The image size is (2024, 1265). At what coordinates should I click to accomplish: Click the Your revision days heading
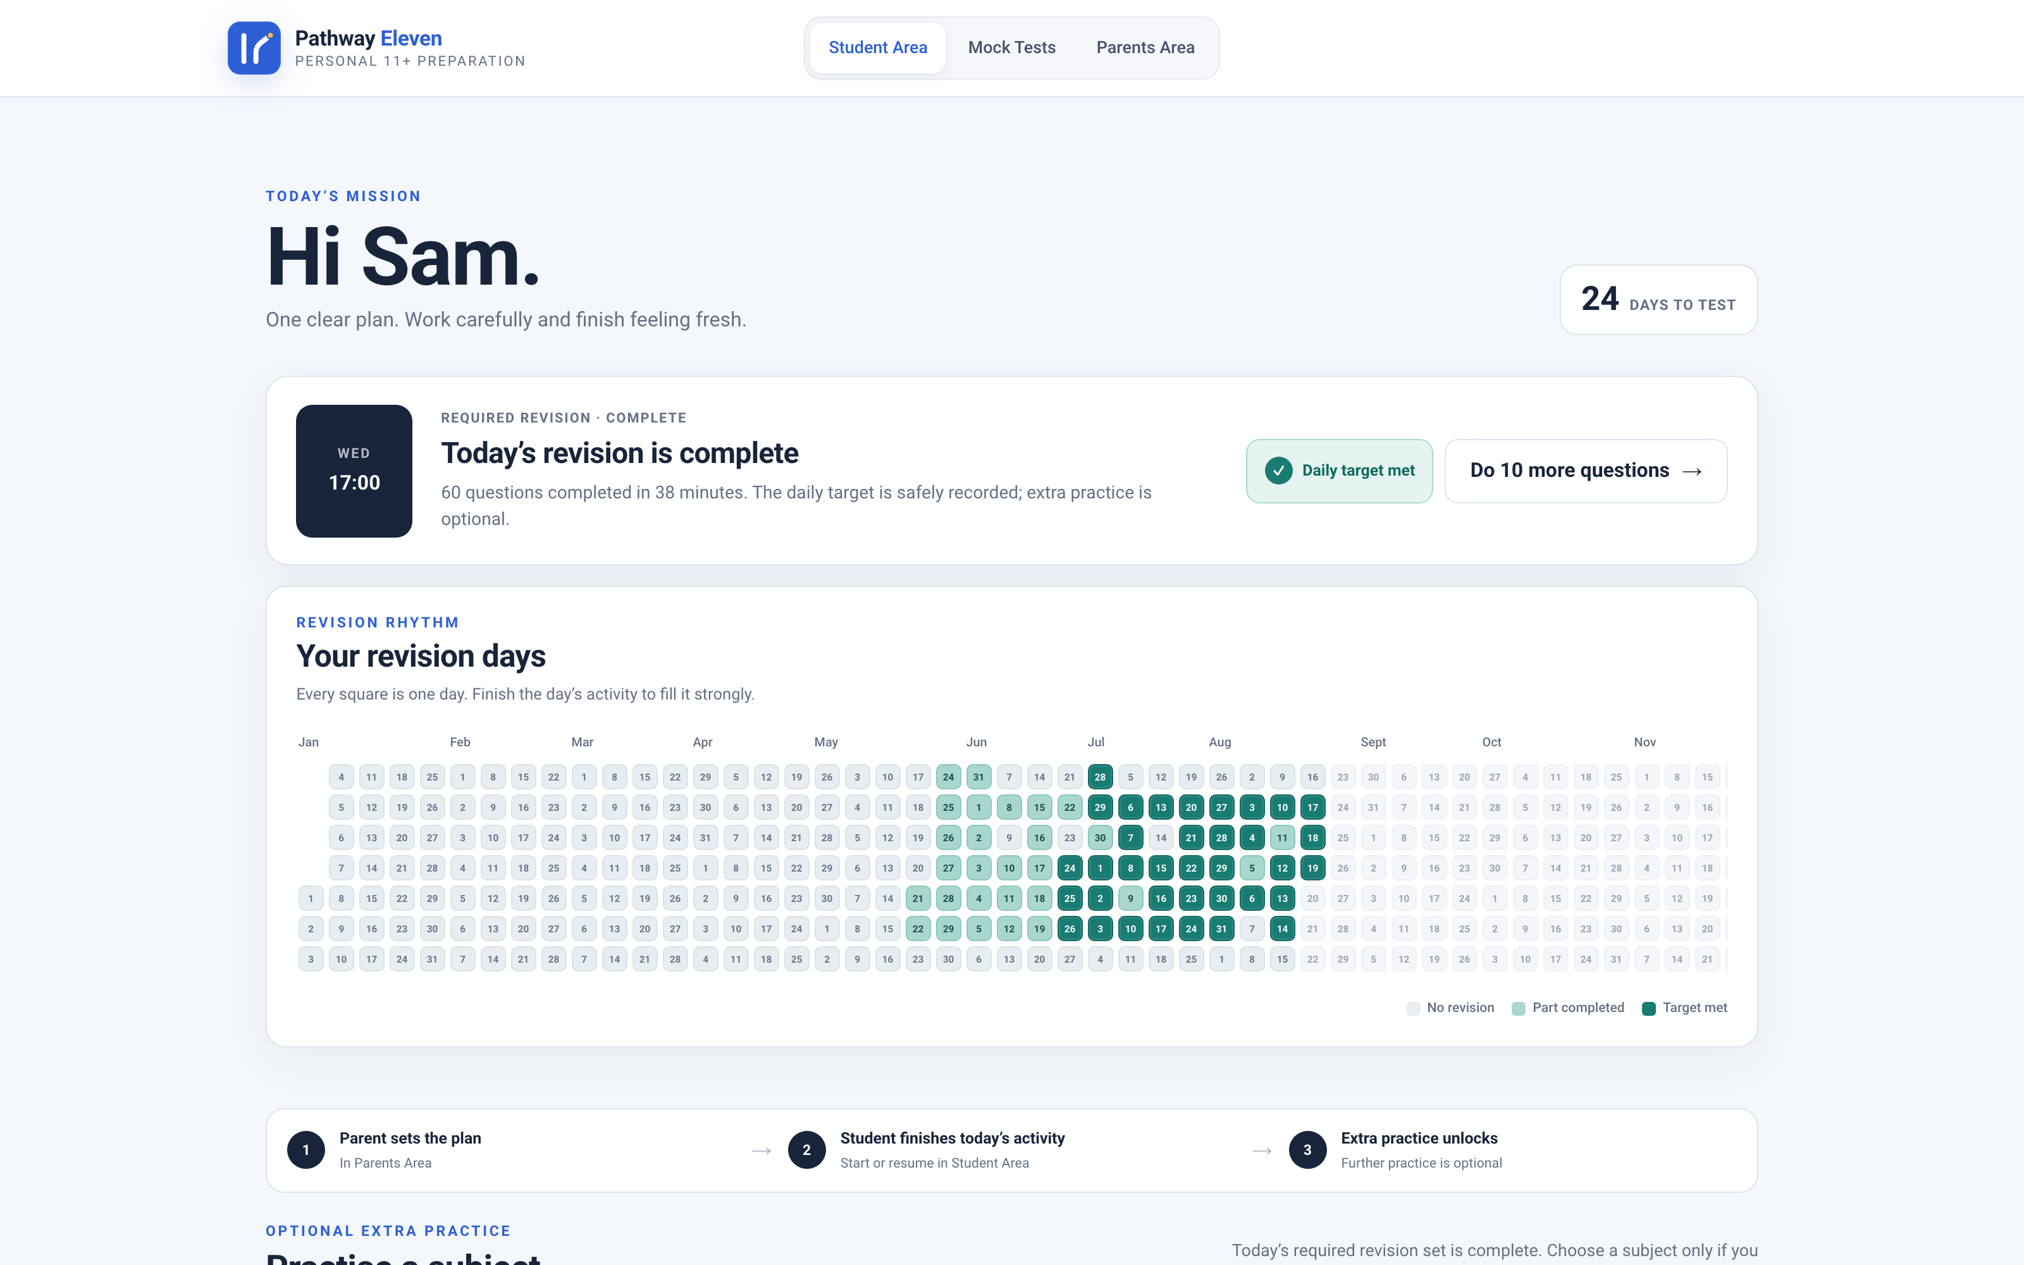point(421,656)
